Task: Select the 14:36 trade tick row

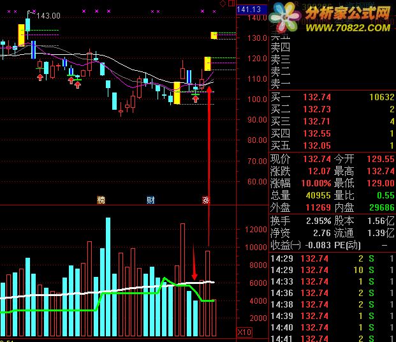Action: coord(332,294)
